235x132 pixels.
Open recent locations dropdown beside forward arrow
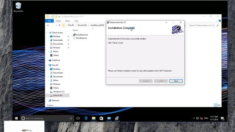(x=56, y=25)
